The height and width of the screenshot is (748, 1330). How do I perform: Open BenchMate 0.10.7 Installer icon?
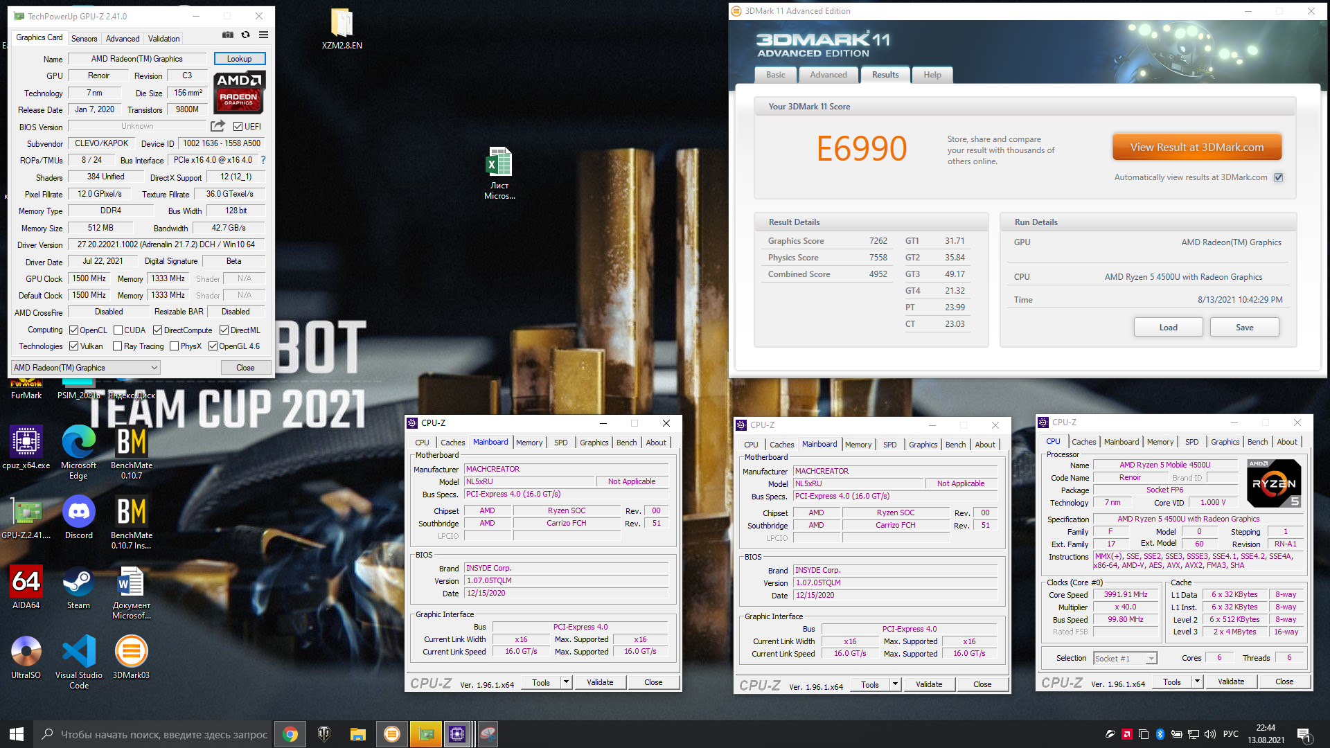(x=132, y=523)
